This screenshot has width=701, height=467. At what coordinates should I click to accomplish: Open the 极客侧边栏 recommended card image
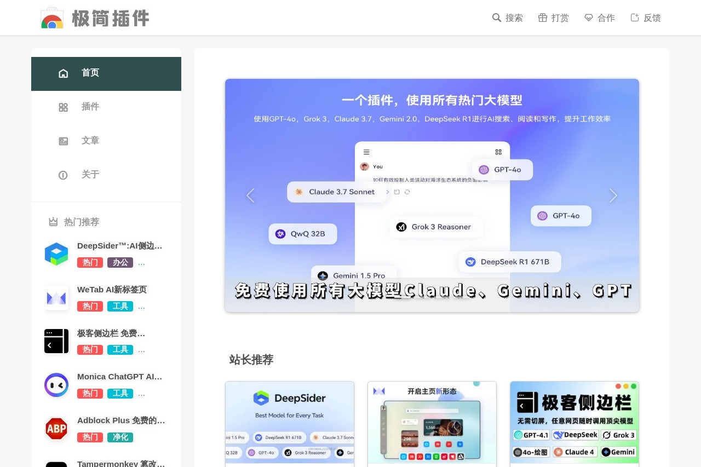click(x=574, y=423)
